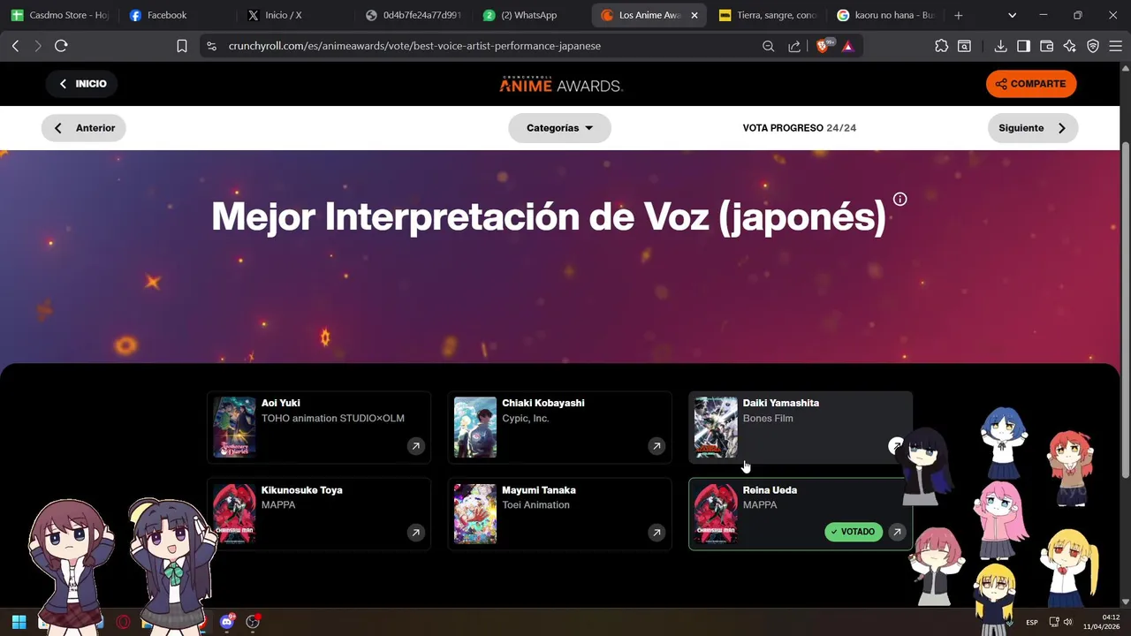Toggle the browser sidebar panel icon
This screenshot has width=1131, height=636.
click(1023, 46)
